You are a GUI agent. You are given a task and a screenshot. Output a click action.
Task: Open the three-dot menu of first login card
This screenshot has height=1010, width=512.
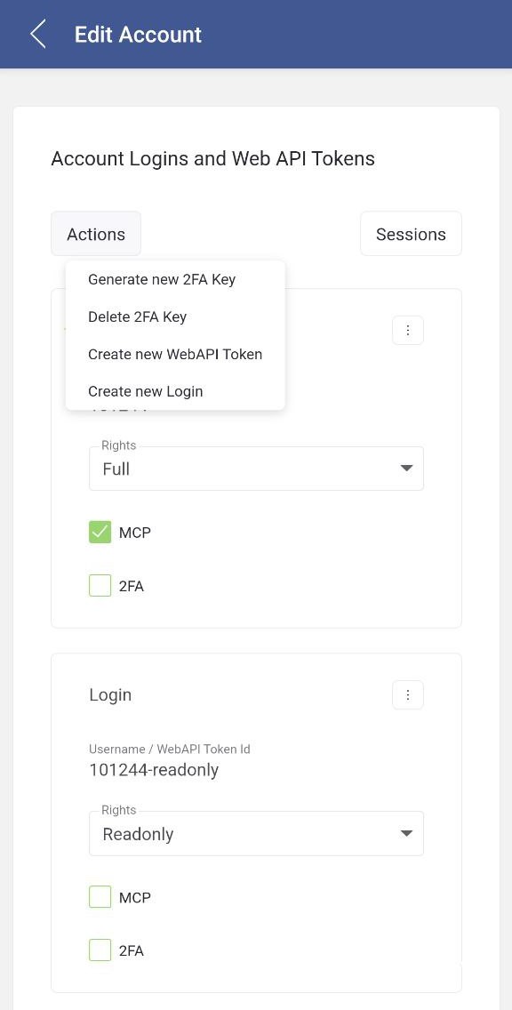tap(408, 331)
